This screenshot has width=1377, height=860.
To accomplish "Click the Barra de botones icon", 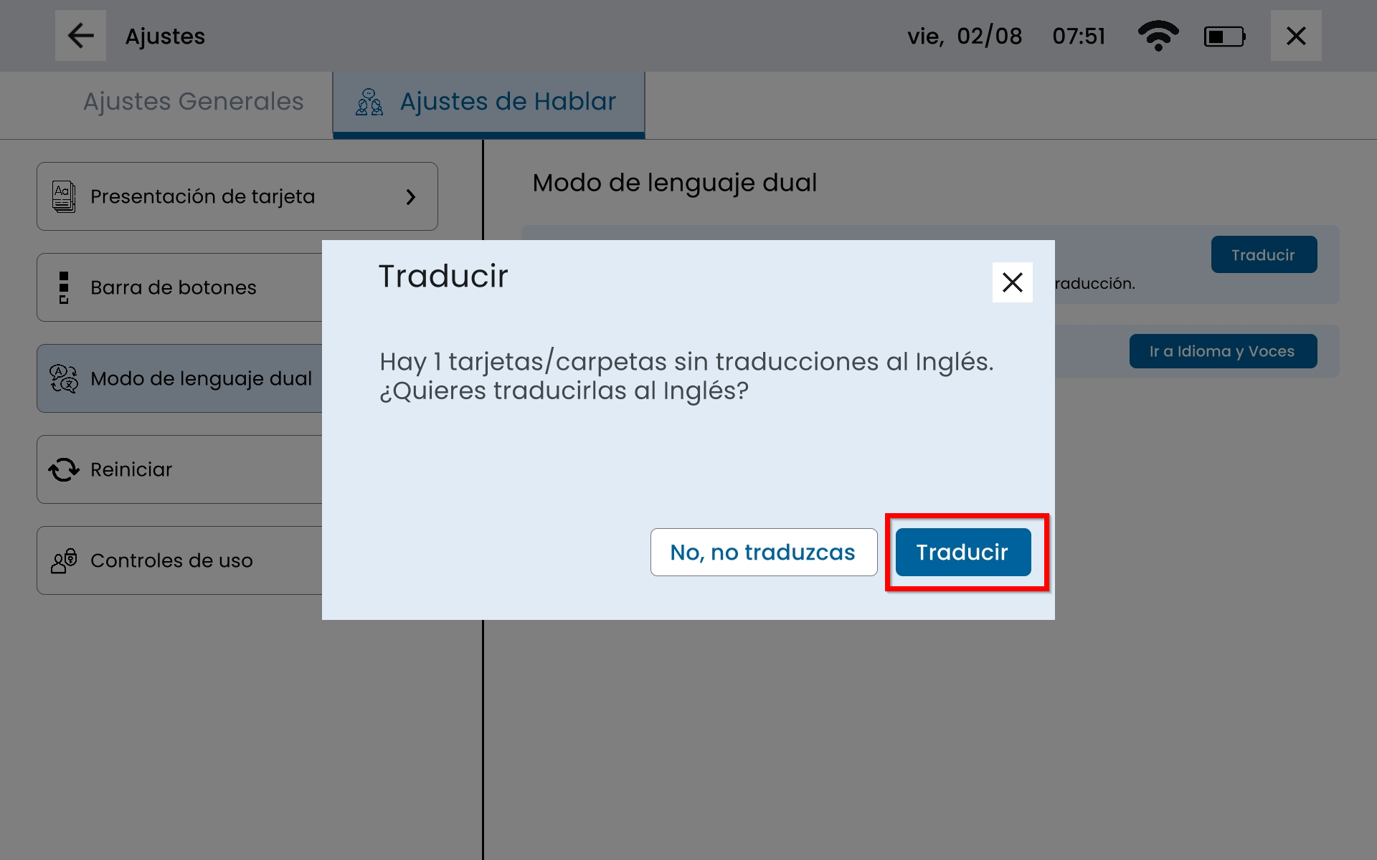I will 64,287.
